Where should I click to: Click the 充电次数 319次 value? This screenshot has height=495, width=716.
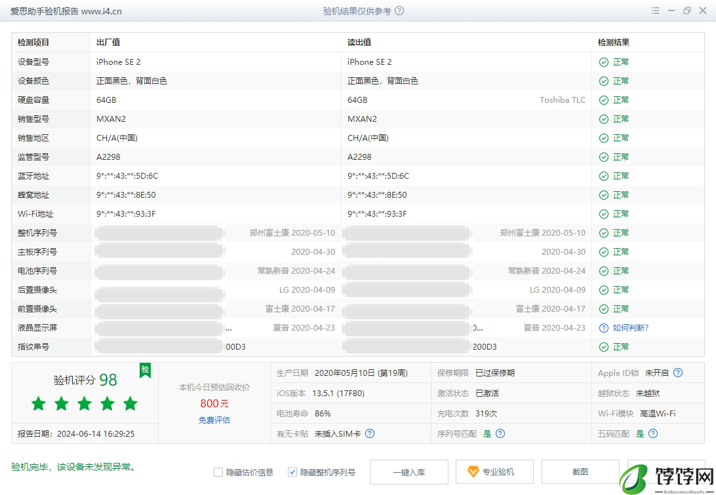485,413
